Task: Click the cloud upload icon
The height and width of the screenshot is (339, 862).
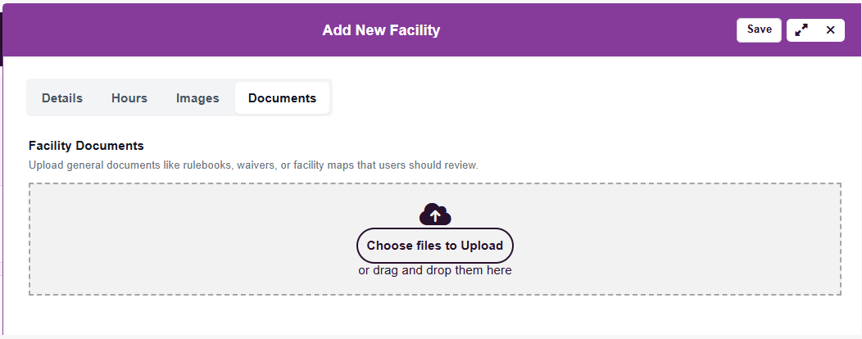Action: coord(435,215)
